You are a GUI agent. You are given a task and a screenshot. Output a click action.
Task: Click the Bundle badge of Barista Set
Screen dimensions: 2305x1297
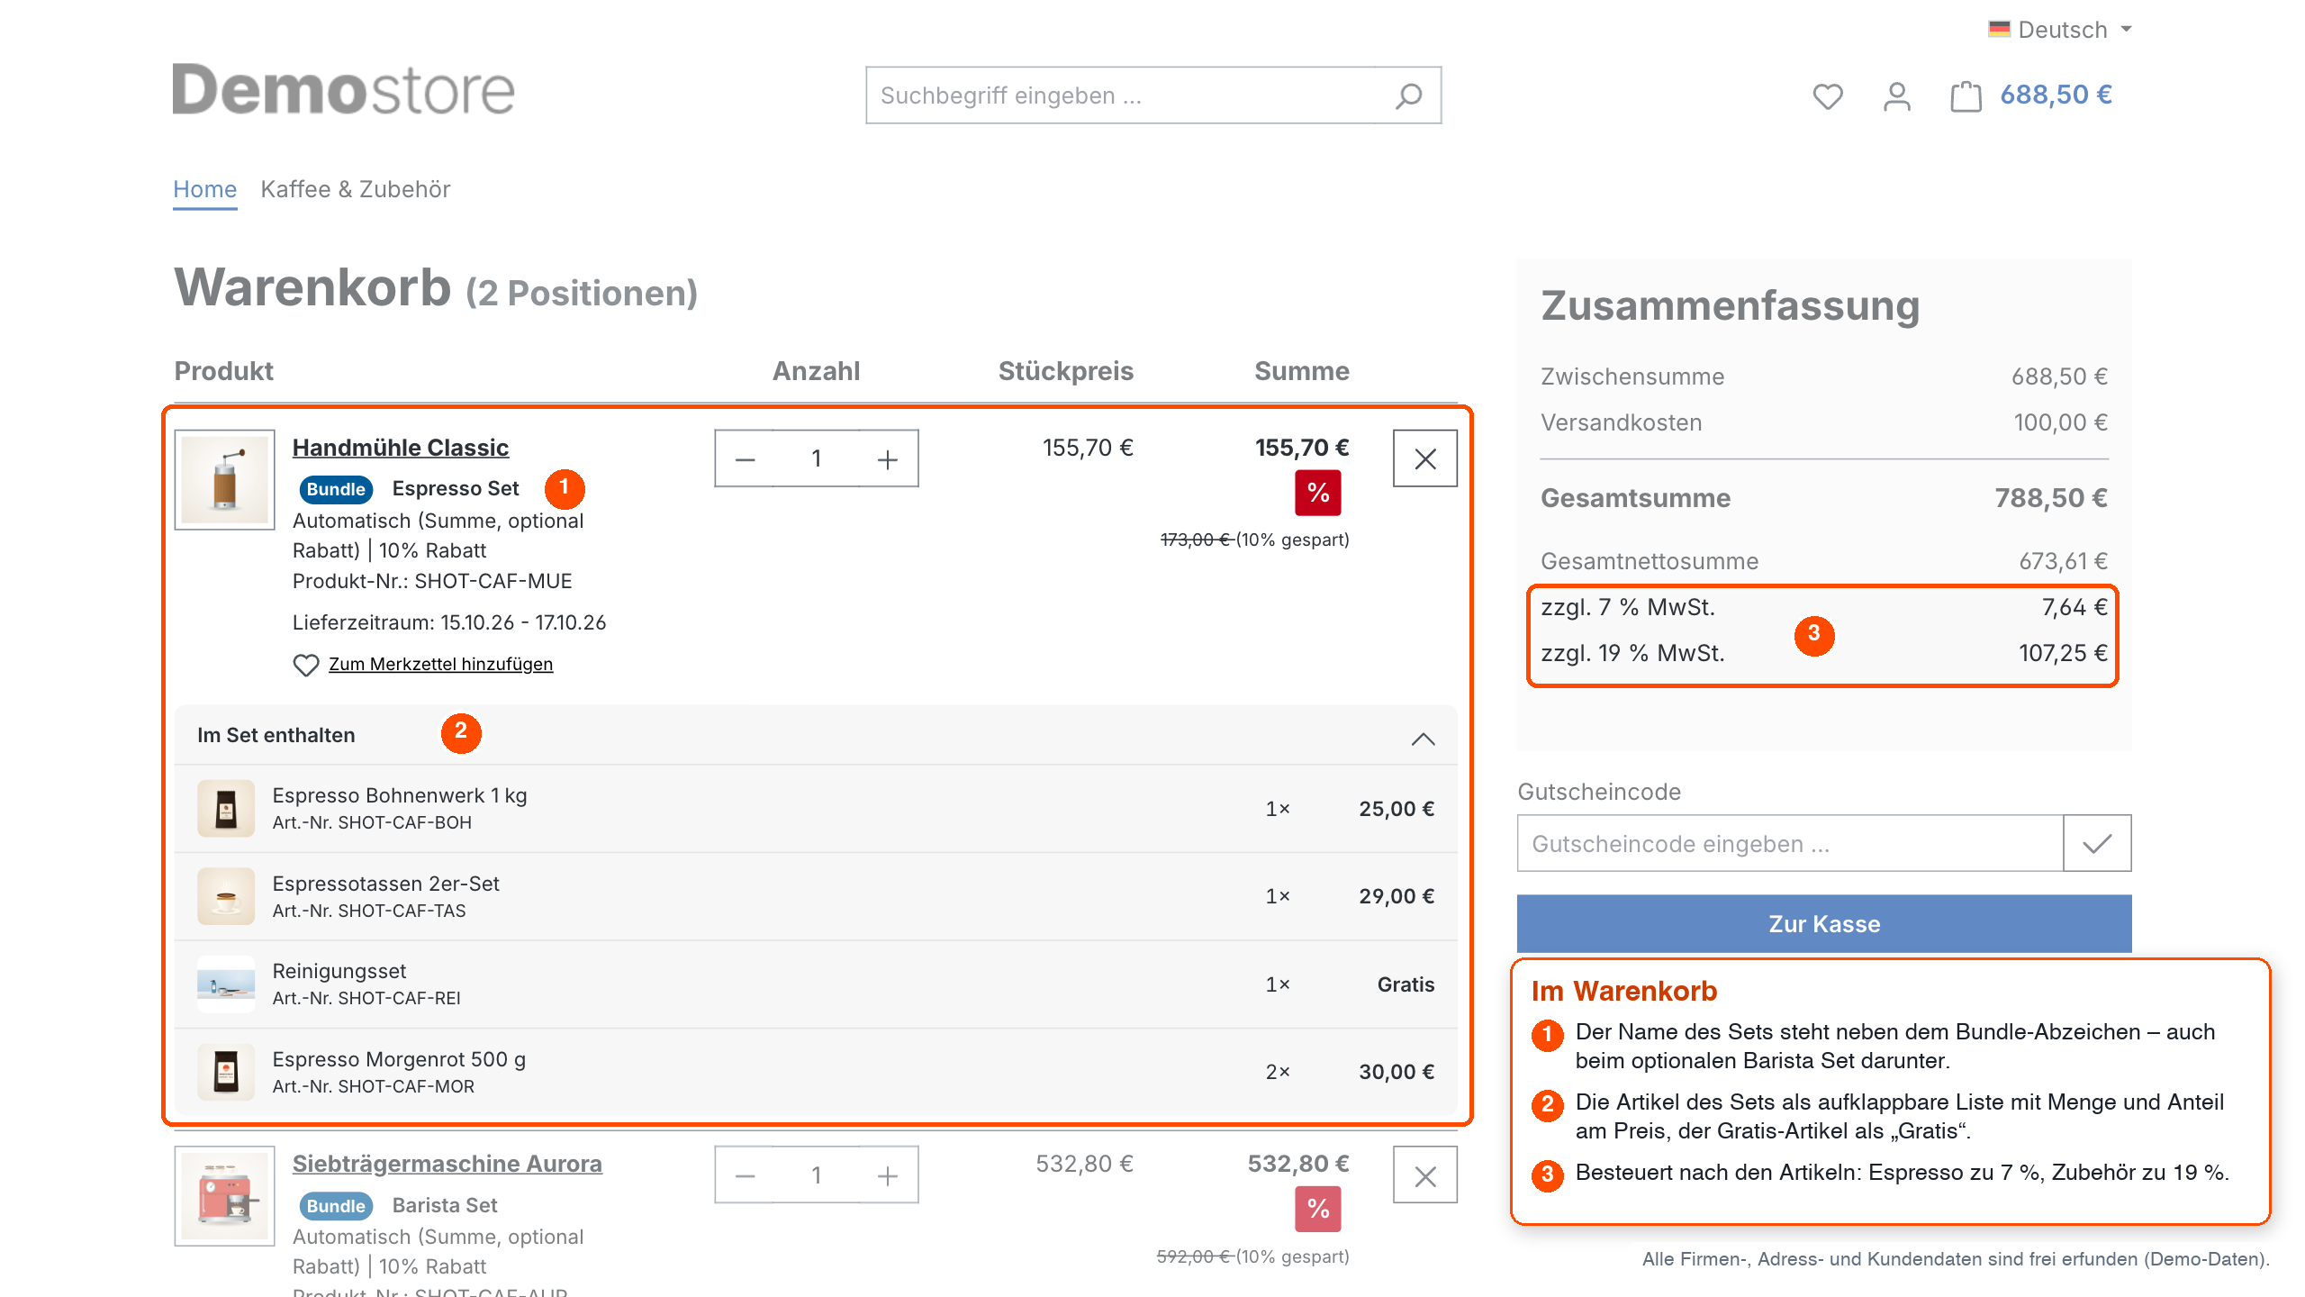click(336, 1205)
